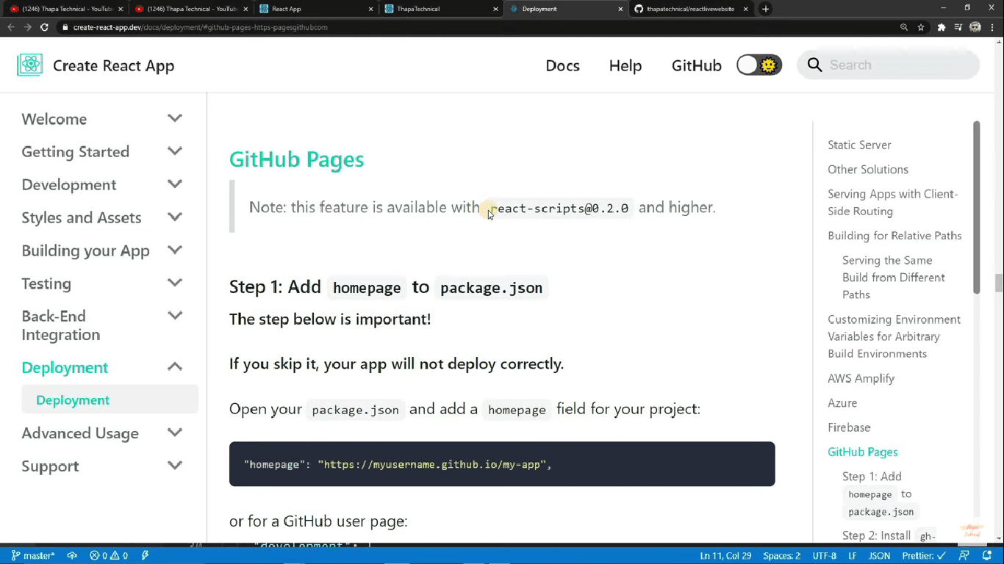The height and width of the screenshot is (564, 1004).
Task: Click 'Ln 11, Col 29' in status bar
Action: coord(725,556)
